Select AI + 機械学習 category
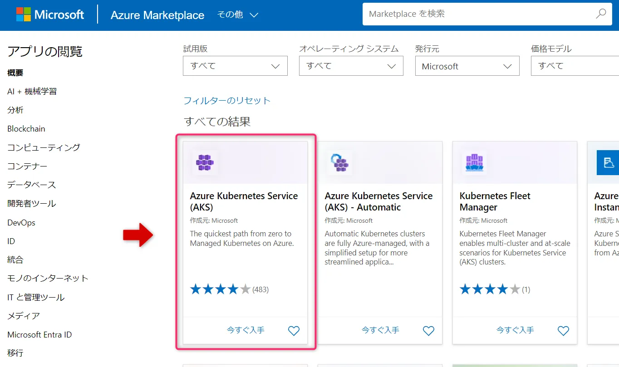This screenshot has height=367, width=619. pos(32,91)
